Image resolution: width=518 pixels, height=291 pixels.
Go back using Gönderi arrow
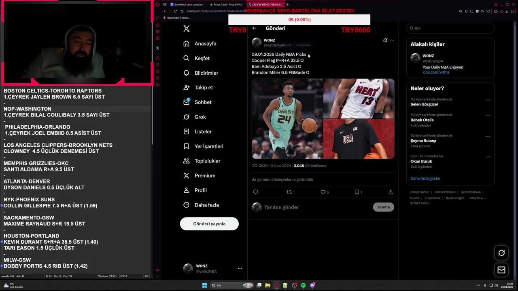tap(254, 28)
